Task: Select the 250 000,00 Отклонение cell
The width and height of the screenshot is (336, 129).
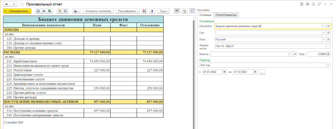Action: [x=150, y=88]
